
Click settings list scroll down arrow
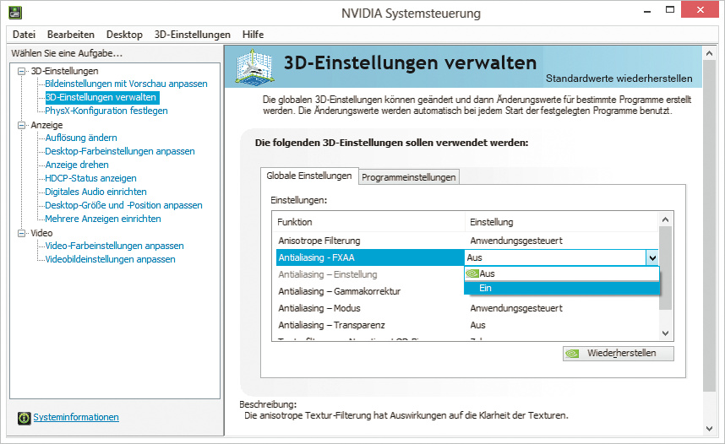tap(665, 333)
